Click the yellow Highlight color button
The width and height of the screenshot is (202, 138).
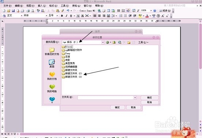[x=140, y=16]
